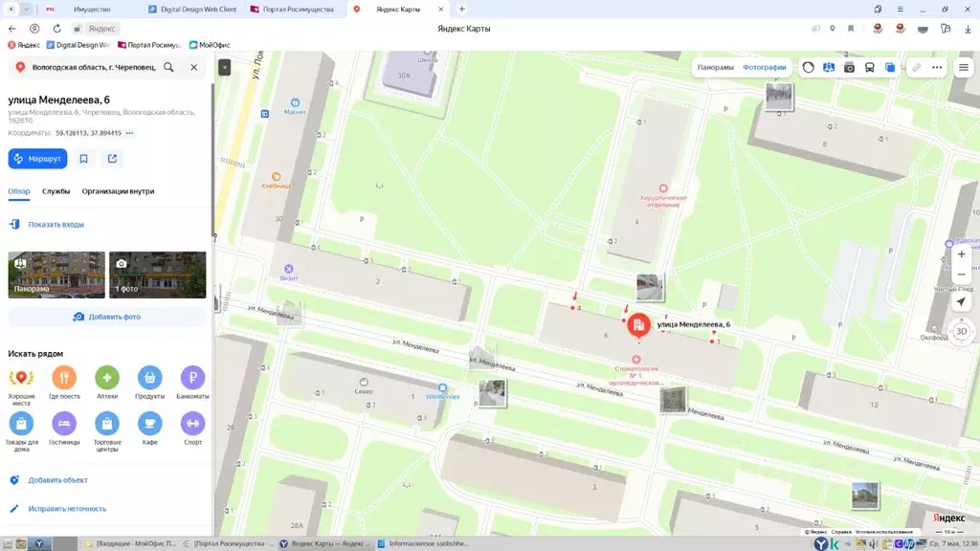Click the red улица Менделеева, 6 pin
This screenshot has height=551, width=980.
pyautogui.click(x=638, y=325)
